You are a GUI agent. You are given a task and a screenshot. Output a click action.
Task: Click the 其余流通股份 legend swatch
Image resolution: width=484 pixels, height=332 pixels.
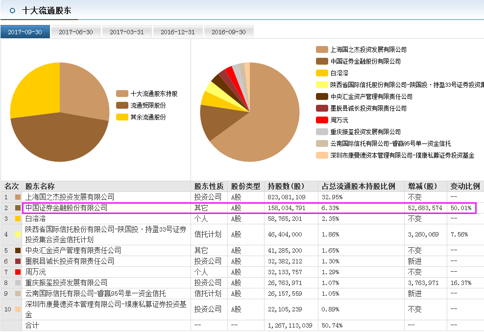122,117
